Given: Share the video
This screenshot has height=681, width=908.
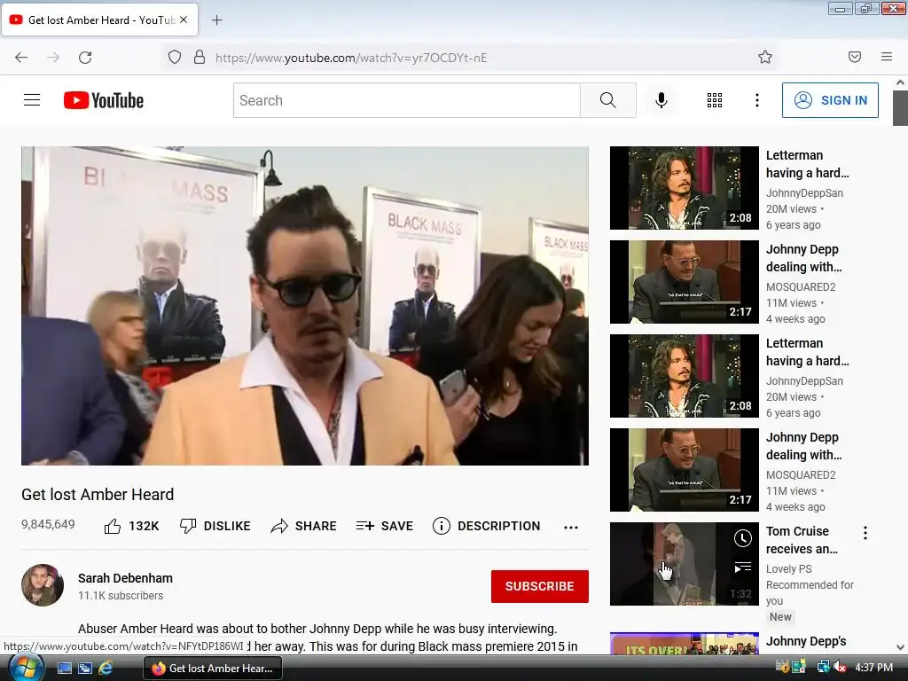Looking at the screenshot, I should 303,526.
